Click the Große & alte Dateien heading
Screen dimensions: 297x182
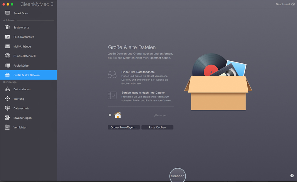(132, 47)
